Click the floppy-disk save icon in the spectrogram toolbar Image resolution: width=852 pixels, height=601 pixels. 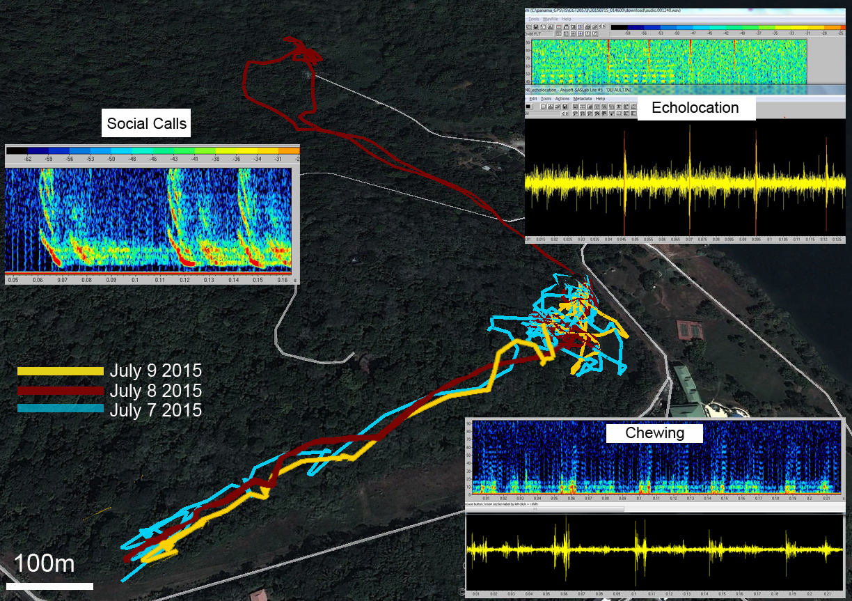[536, 27]
